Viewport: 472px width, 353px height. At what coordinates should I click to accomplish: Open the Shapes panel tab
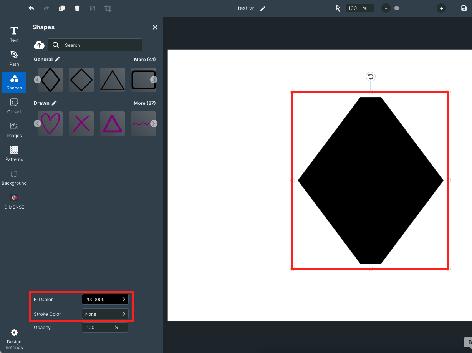(14, 82)
